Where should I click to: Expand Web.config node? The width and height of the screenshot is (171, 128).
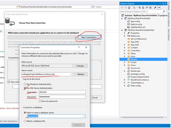click(125, 86)
